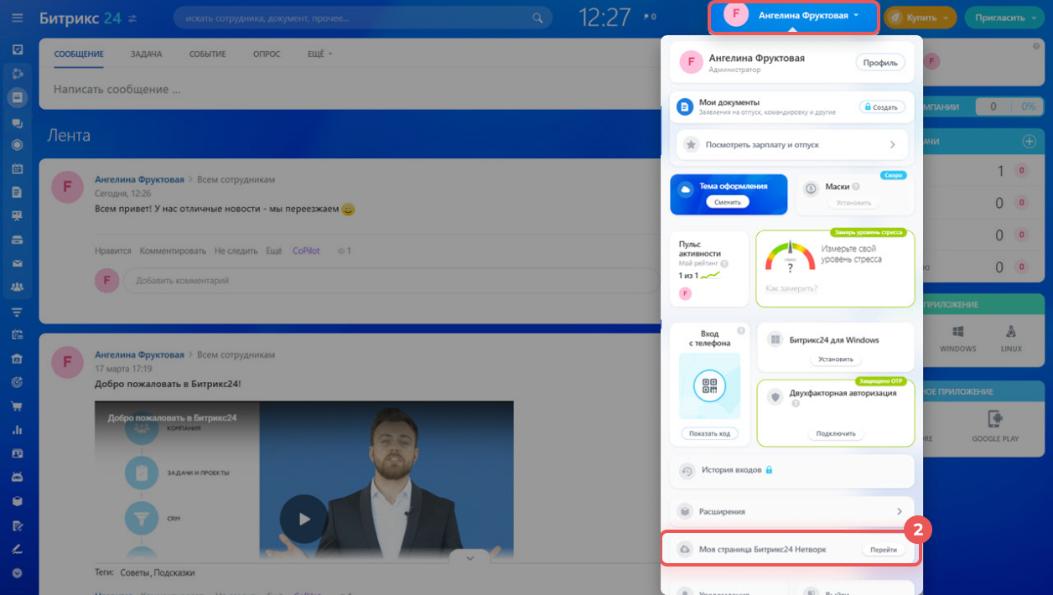Click the Нравится link under first post
This screenshot has height=595, width=1053.
pyautogui.click(x=113, y=251)
